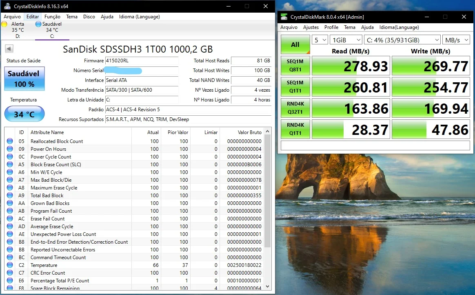Open unit dropdown showing MB/s
This screenshot has width=475, height=295.
(456, 40)
